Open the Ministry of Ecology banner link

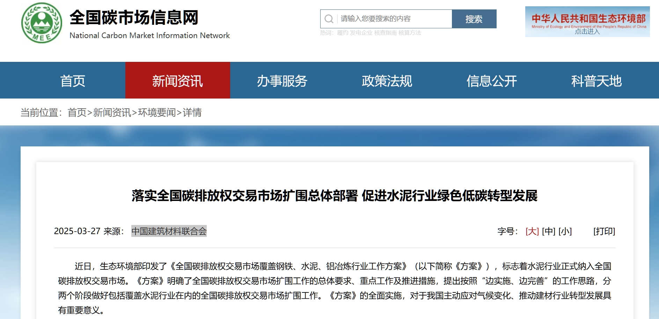[x=587, y=22]
